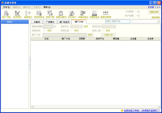162x113 pixels.
Task: Click 修改 link next to 投放平台
Action: (x=86, y=26)
